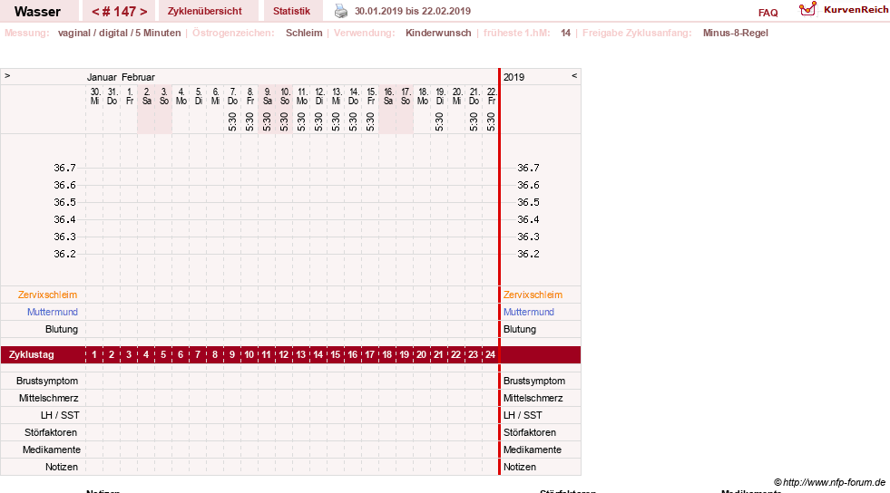Click the printer icon

340,11
